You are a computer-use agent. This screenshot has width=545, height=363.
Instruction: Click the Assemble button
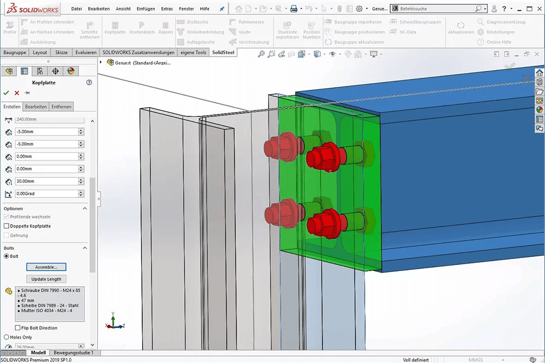click(46, 267)
